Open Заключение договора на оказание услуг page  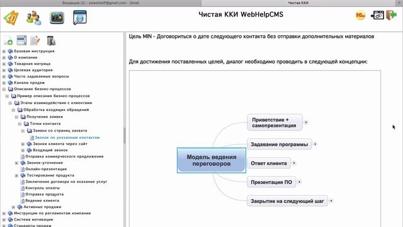pyautogui.click(x=66, y=182)
